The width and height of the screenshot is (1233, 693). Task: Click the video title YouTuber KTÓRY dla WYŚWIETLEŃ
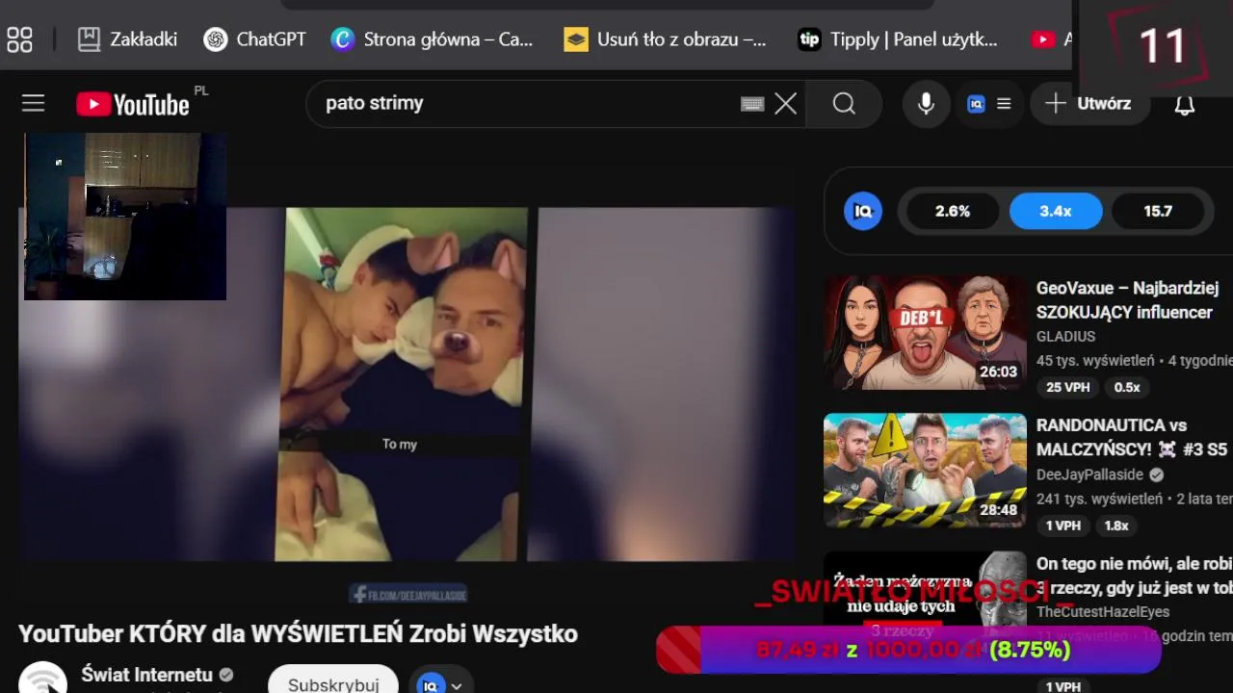[x=298, y=633]
